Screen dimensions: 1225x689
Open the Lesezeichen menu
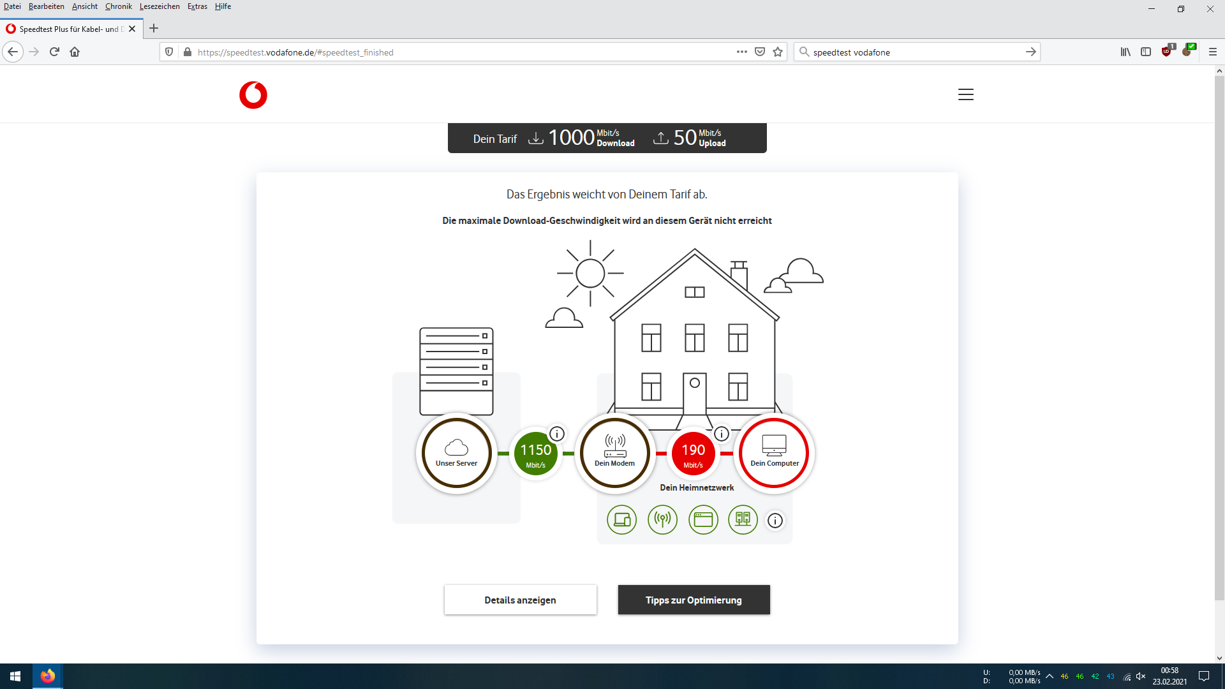[x=160, y=6]
